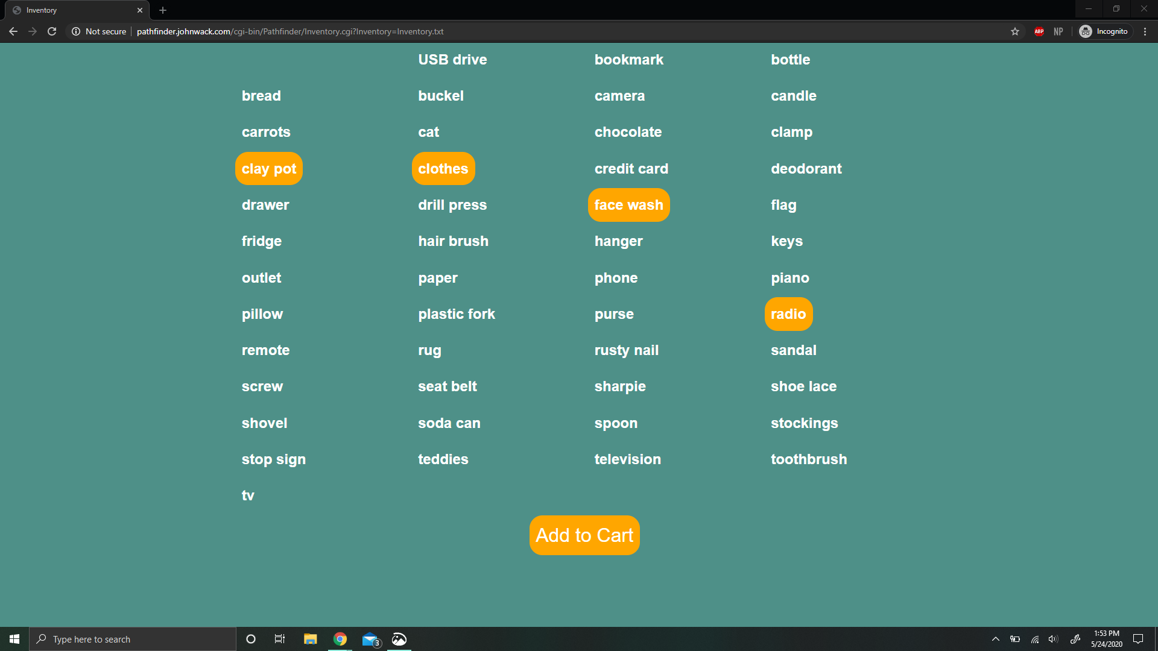Click the back navigation arrow
The image size is (1158, 651).
pyautogui.click(x=13, y=31)
